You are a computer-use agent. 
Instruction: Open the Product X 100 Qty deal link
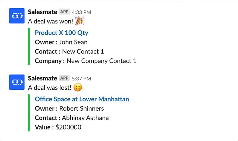[x=62, y=33]
